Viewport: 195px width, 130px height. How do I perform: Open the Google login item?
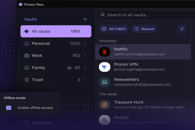(x=143, y=120)
